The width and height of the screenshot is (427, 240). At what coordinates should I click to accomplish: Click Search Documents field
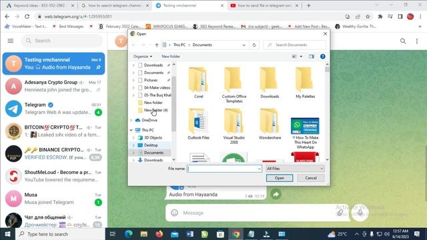295,45
